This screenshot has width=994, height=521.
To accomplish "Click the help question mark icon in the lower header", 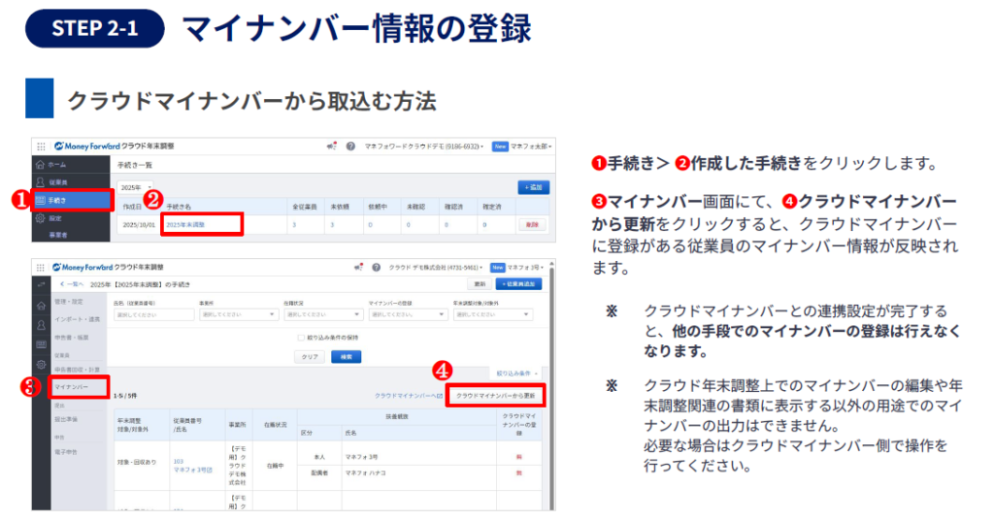I will tap(375, 267).
